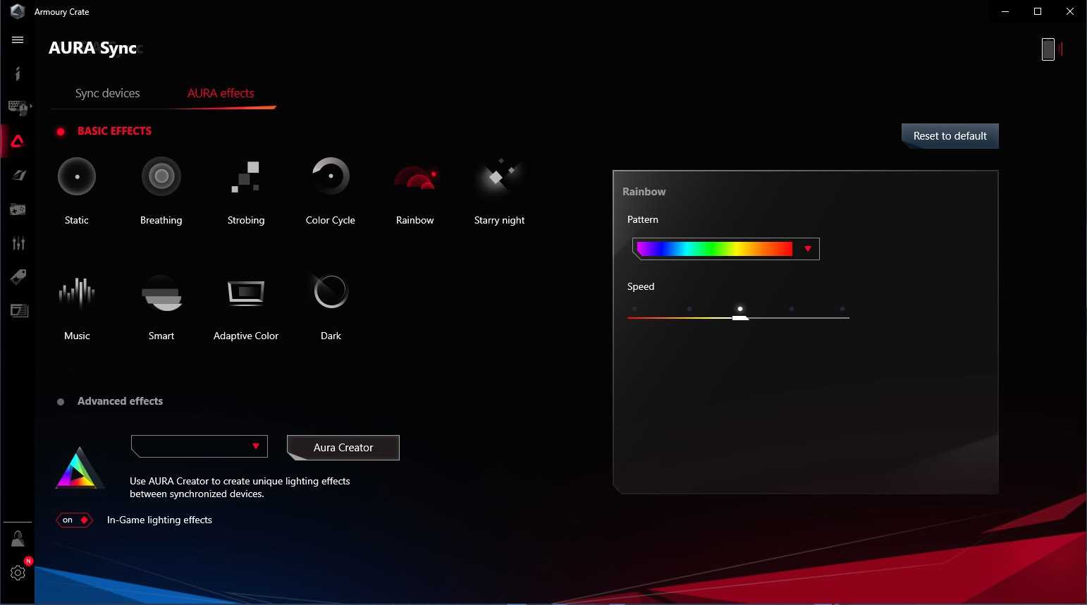The image size is (1087, 605).
Task: Select the Basic Effects radio button
Action: pos(61,132)
